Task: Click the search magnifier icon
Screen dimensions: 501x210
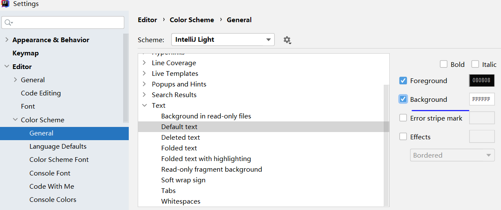Action: point(8,23)
